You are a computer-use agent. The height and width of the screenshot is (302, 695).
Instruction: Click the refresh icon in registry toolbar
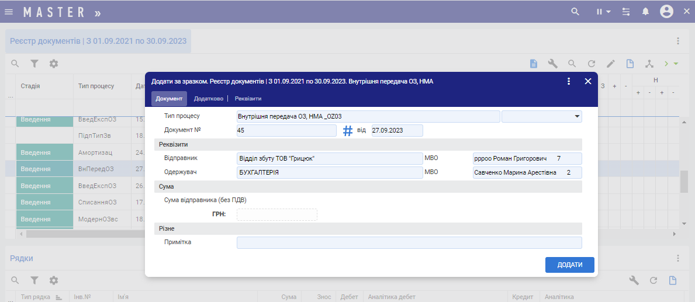tap(592, 64)
